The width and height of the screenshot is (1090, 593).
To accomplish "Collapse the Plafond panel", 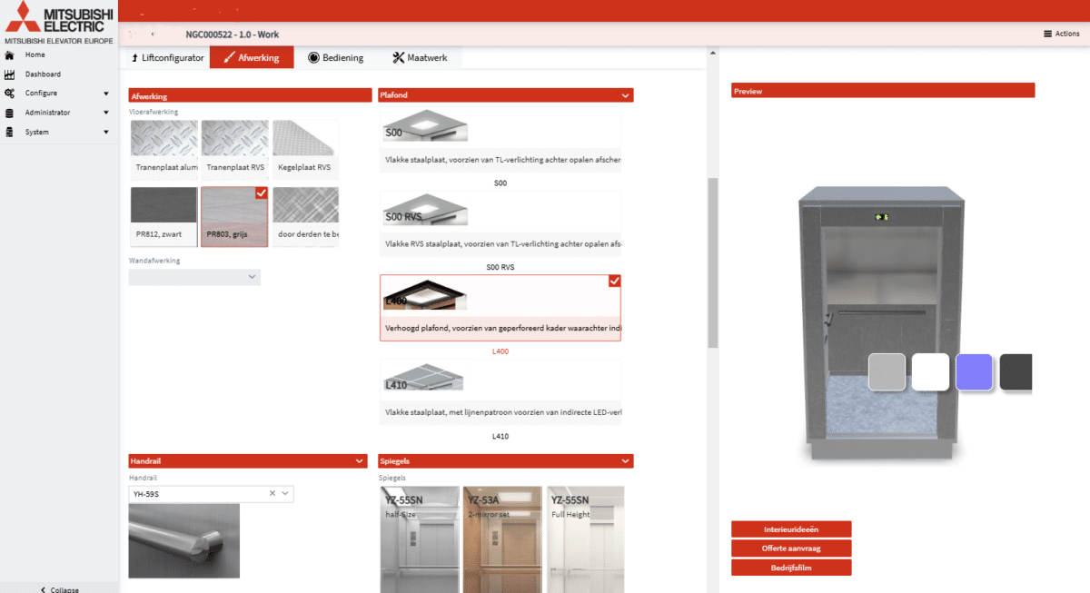I will 625,94.
